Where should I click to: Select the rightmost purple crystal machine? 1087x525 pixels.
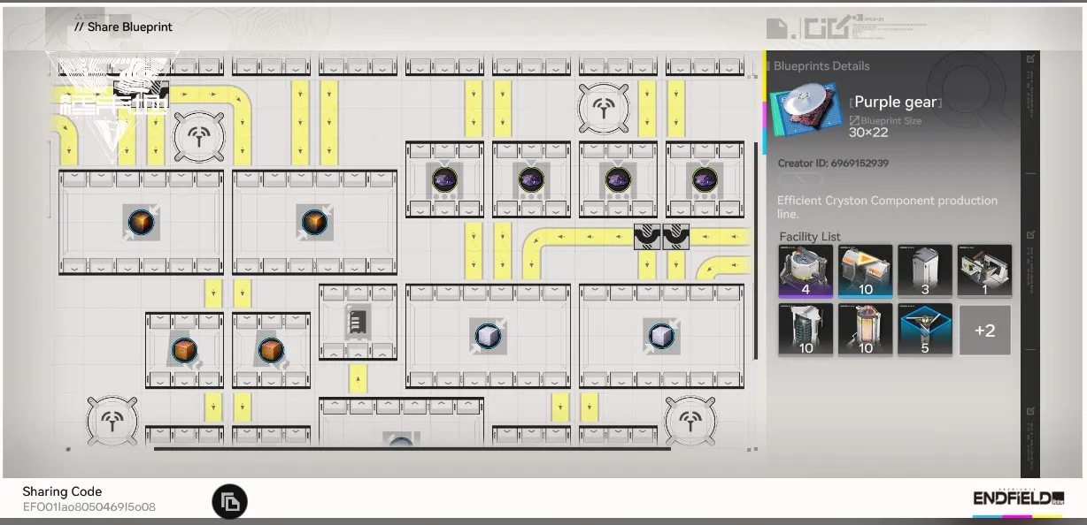pyautogui.click(x=705, y=179)
